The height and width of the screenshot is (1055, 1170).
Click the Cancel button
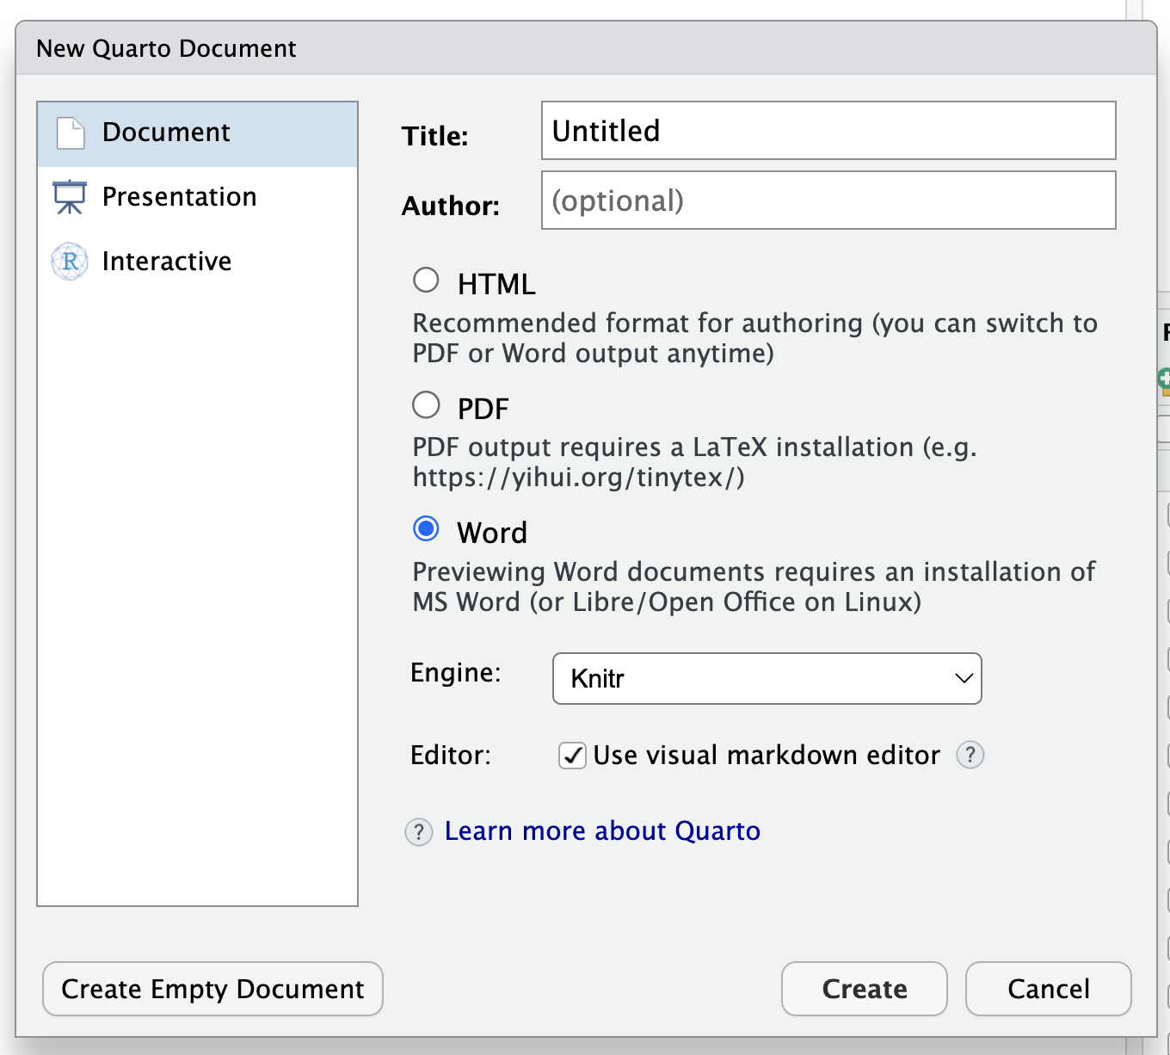[x=1049, y=989]
